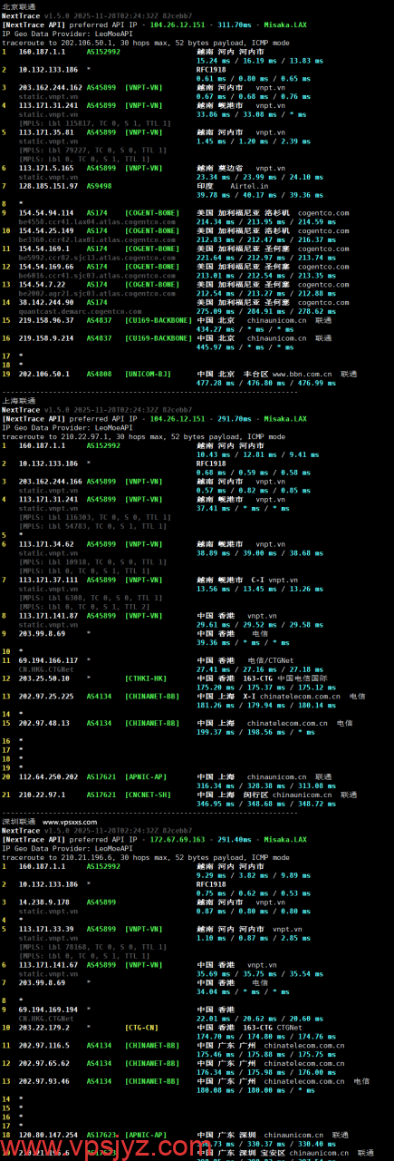Image resolution: width=394 pixels, height=1161 pixels.
Task: Click the [UNICOM-BJ] network tag
Action: pos(148,374)
